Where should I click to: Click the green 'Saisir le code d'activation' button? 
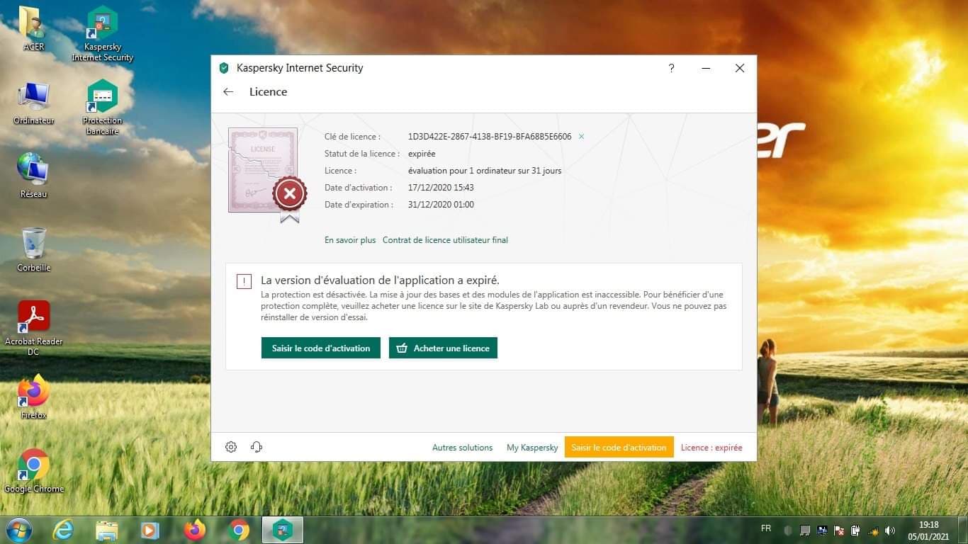tap(321, 348)
